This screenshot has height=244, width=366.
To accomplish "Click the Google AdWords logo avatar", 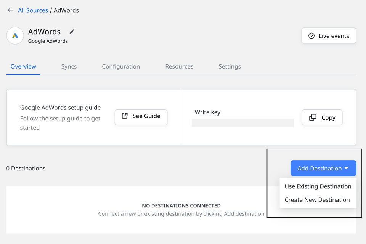I will pos(15,35).
